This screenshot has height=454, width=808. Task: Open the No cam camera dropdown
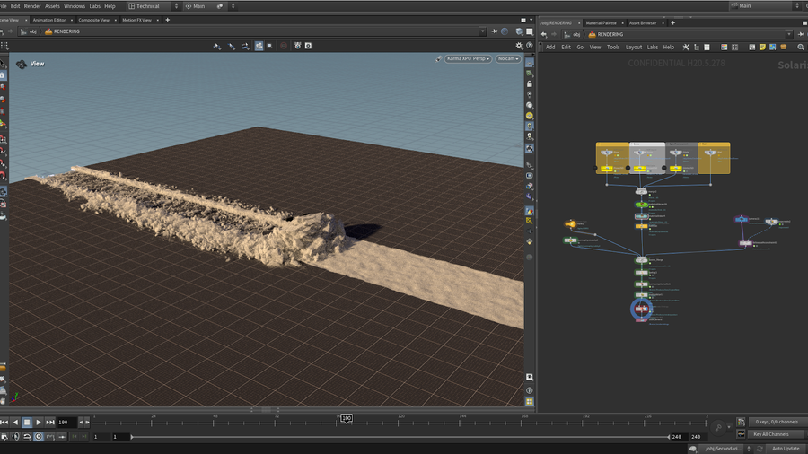coord(508,58)
